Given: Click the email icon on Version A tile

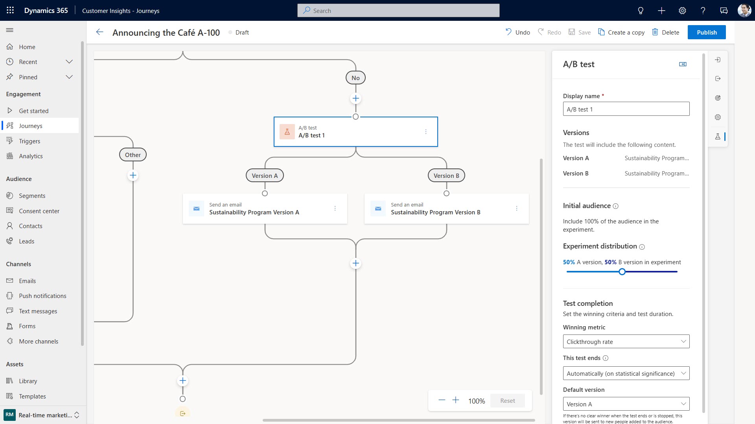Looking at the screenshot, I should [197, 208].
